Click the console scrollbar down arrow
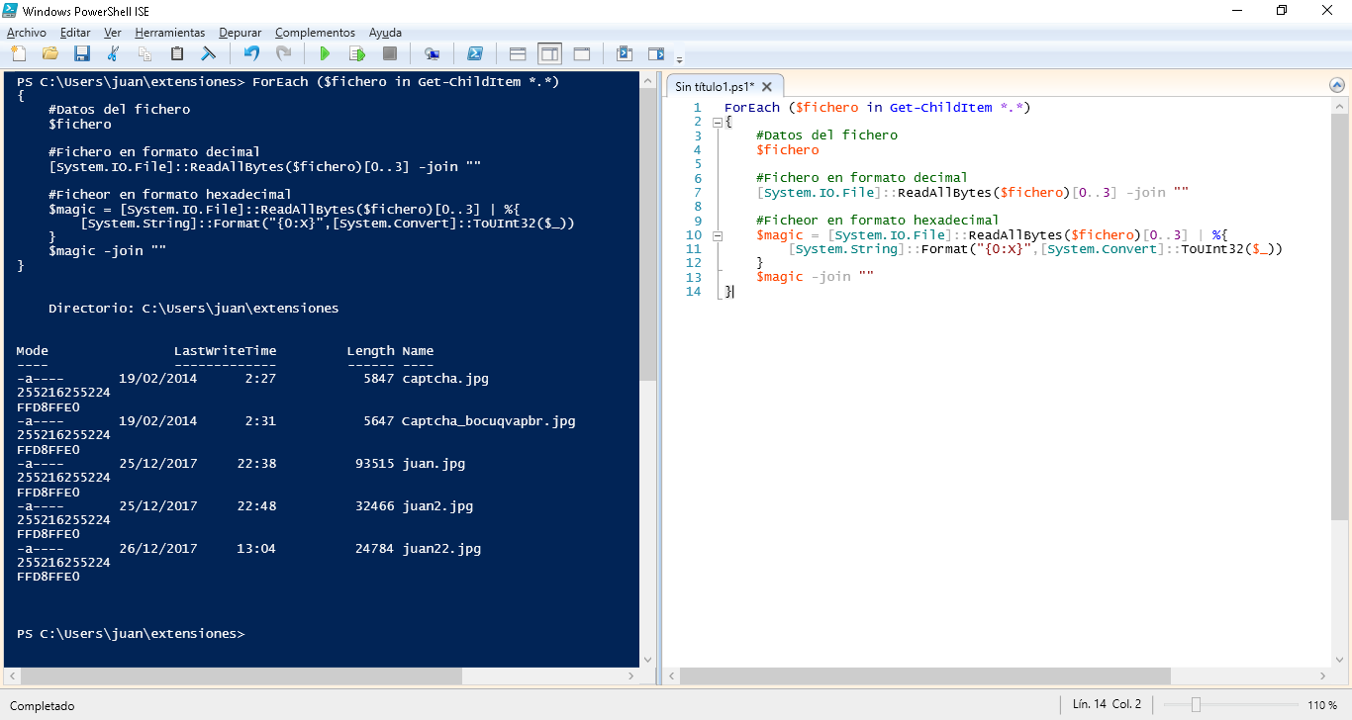 647,660
